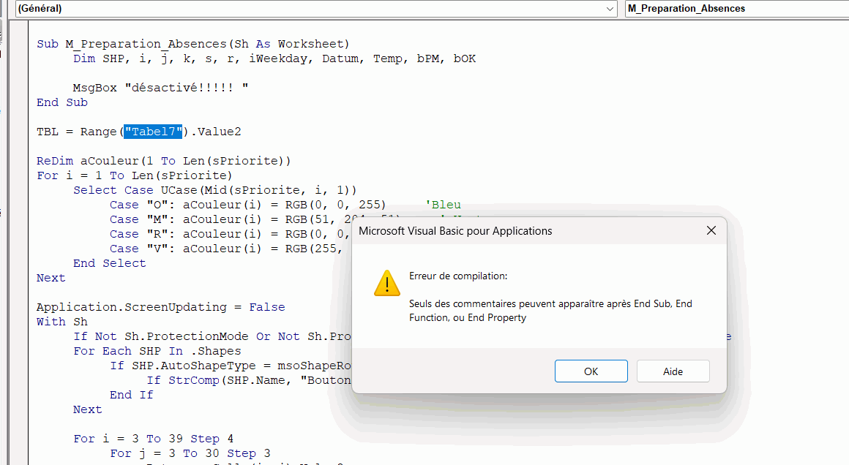
Task: Click the MsgBox "désactivé!!!!! " line
Action: tap(161, 88)
